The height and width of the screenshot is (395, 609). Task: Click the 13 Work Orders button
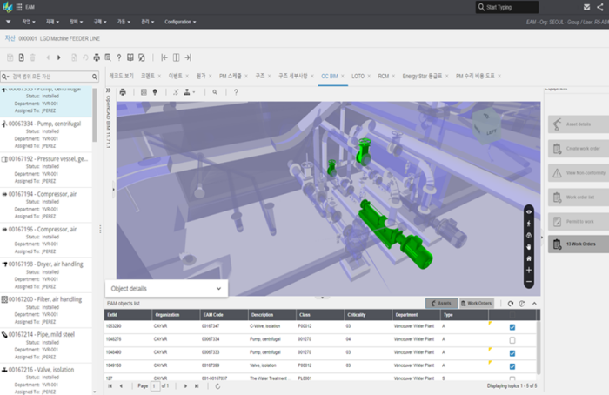(579, 244)
